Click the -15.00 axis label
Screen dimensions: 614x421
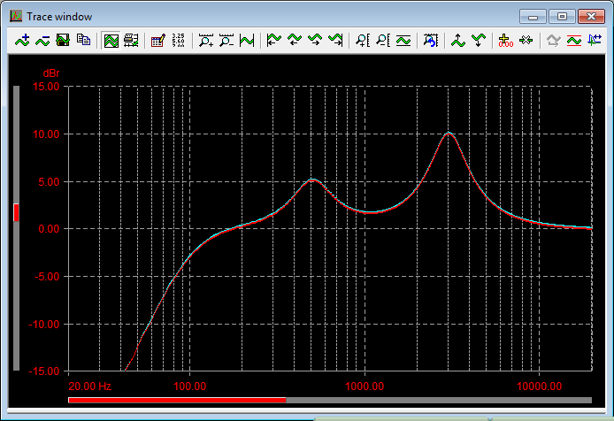(x=44, y=371)
